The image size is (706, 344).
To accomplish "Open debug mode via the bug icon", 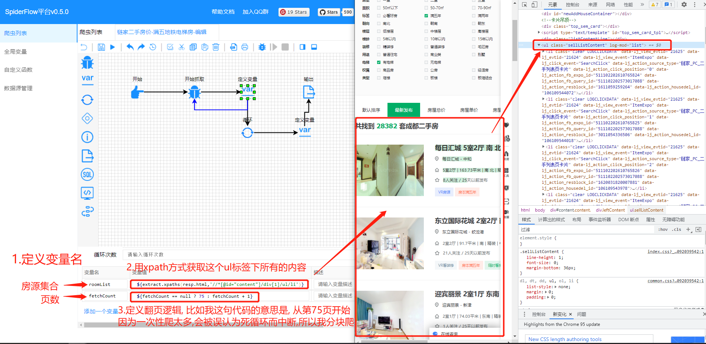I will coord(262,47).
